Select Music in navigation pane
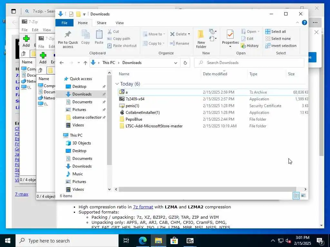 (77, 174)
